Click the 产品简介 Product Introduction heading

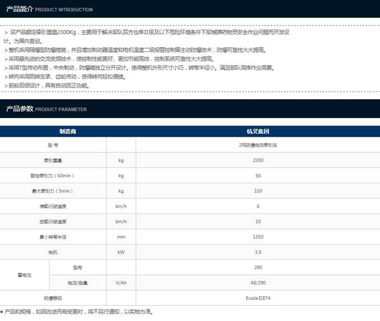[x=49, y=9]
